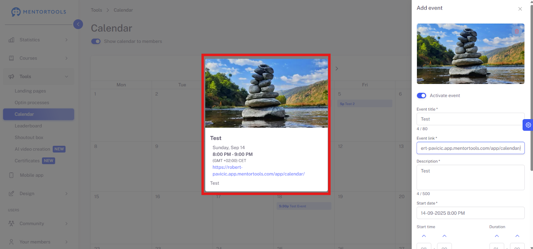Open the event link in the Test preview card
Image resolution: width=533 pixels, height=249 pixels.
[x=259, y=170]
